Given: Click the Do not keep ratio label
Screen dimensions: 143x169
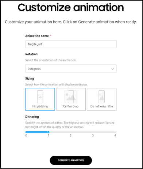Looking at the screenshot, I should tap(101, 106).
